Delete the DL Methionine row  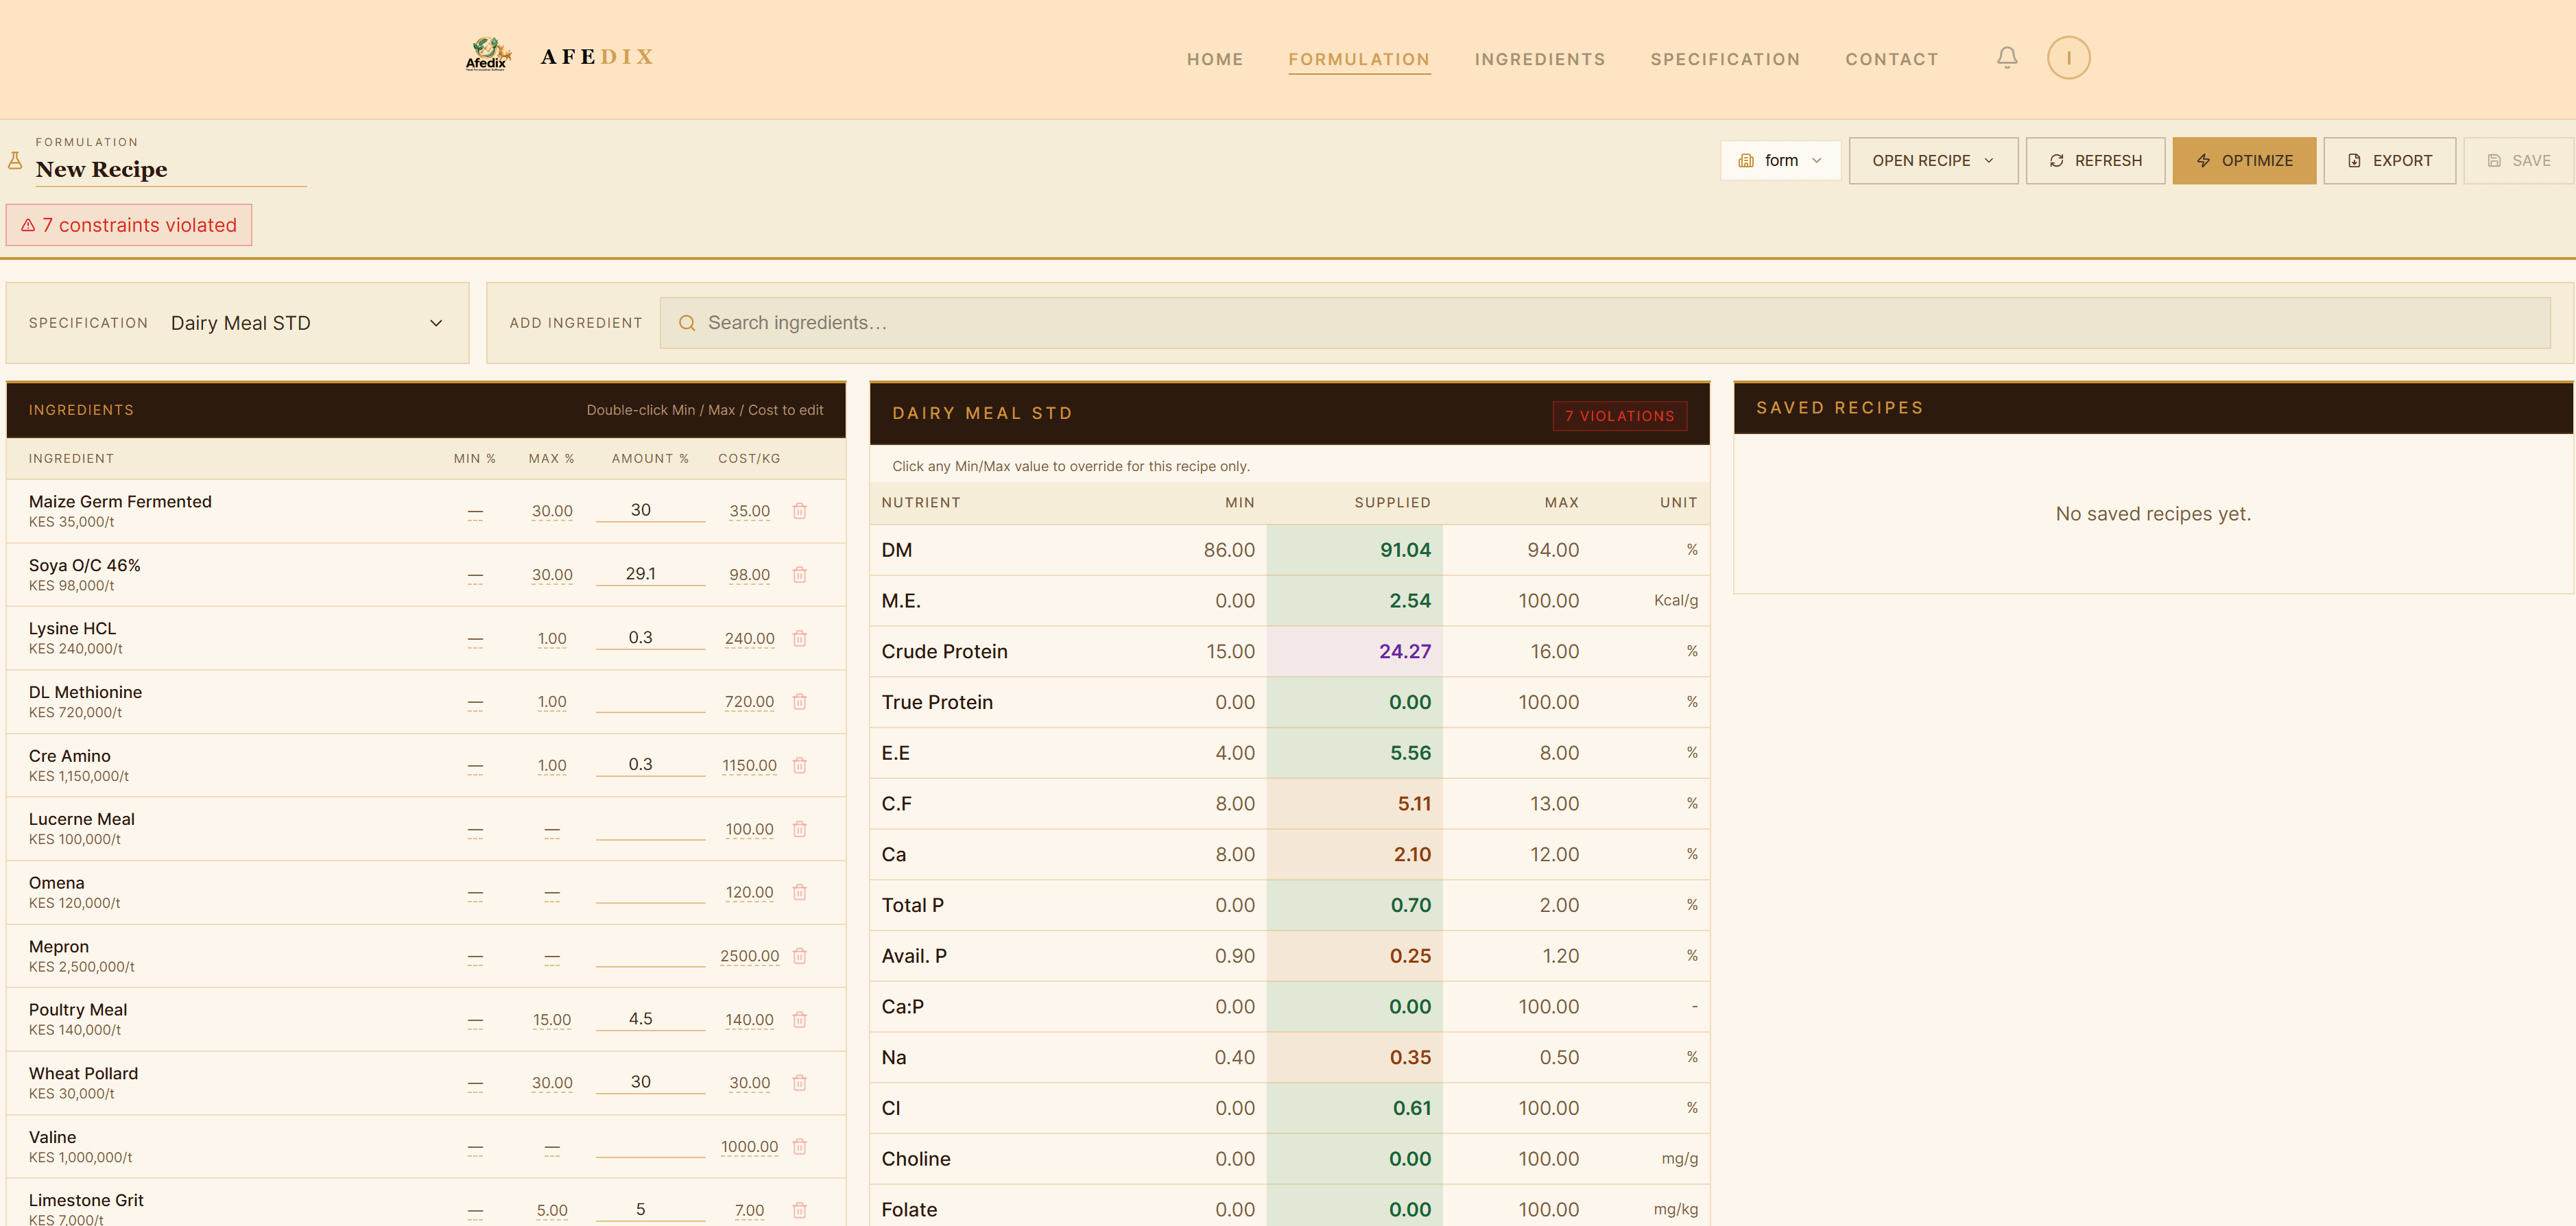click(x=799, y=702)
